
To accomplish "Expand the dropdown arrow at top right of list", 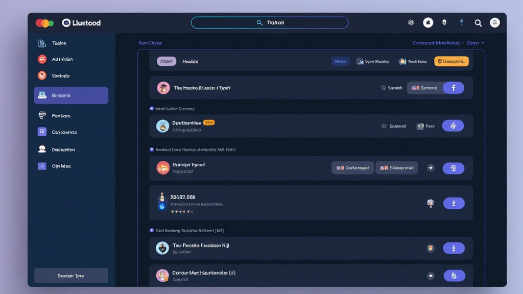I will (483, 43).
